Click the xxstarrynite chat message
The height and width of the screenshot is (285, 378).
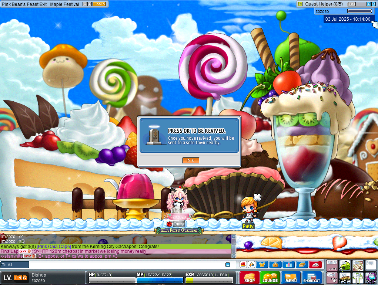click(59, 256)
